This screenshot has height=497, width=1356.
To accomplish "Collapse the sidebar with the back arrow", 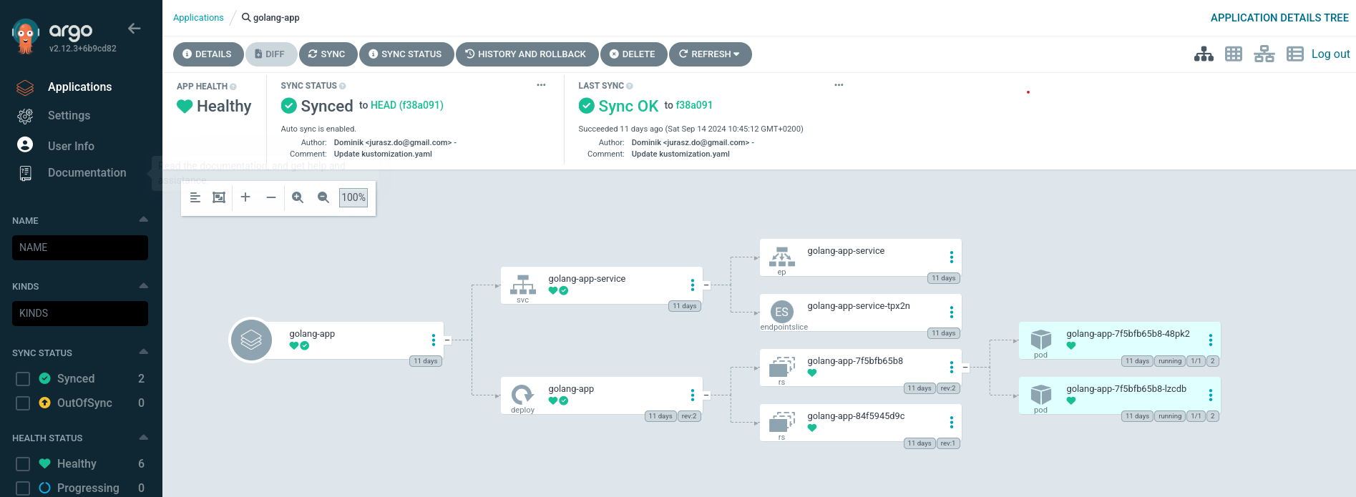I will click(134, 29).
